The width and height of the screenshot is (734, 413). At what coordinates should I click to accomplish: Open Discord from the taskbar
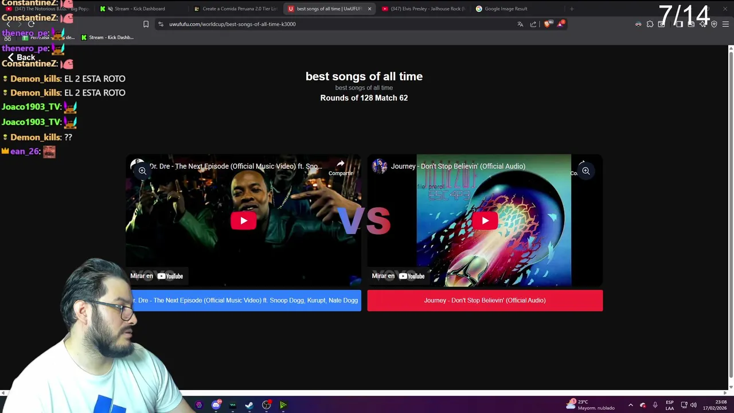(216, 405)
